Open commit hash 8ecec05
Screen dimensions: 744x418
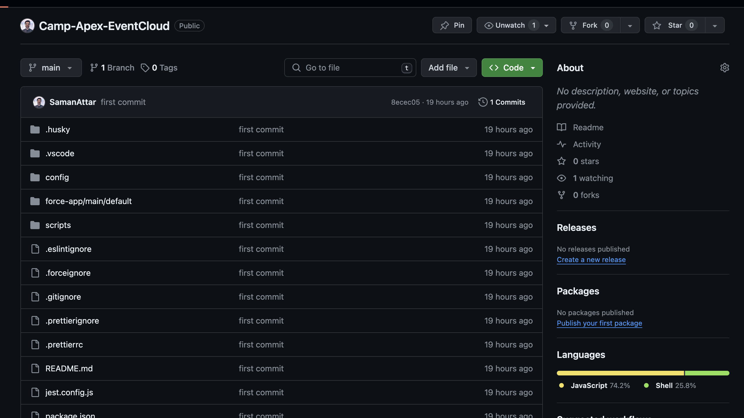tap(405, 102)
